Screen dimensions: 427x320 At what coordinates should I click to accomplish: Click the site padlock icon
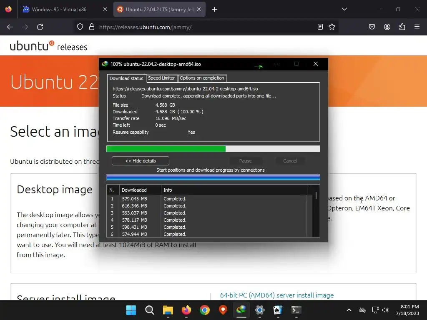92,27
